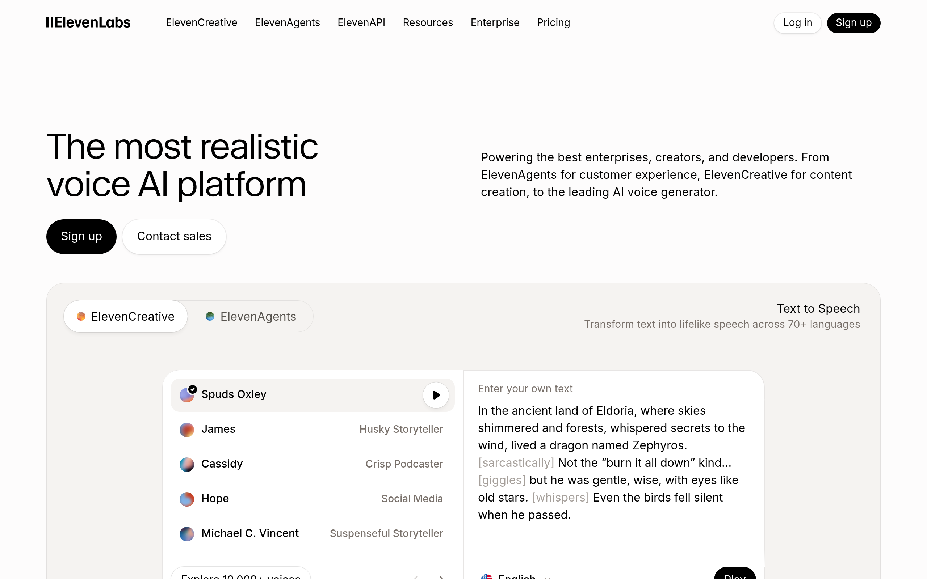Screen dimensions: 927x579
Task: Click the ElevenLabs logo
Action: [88, 22]
